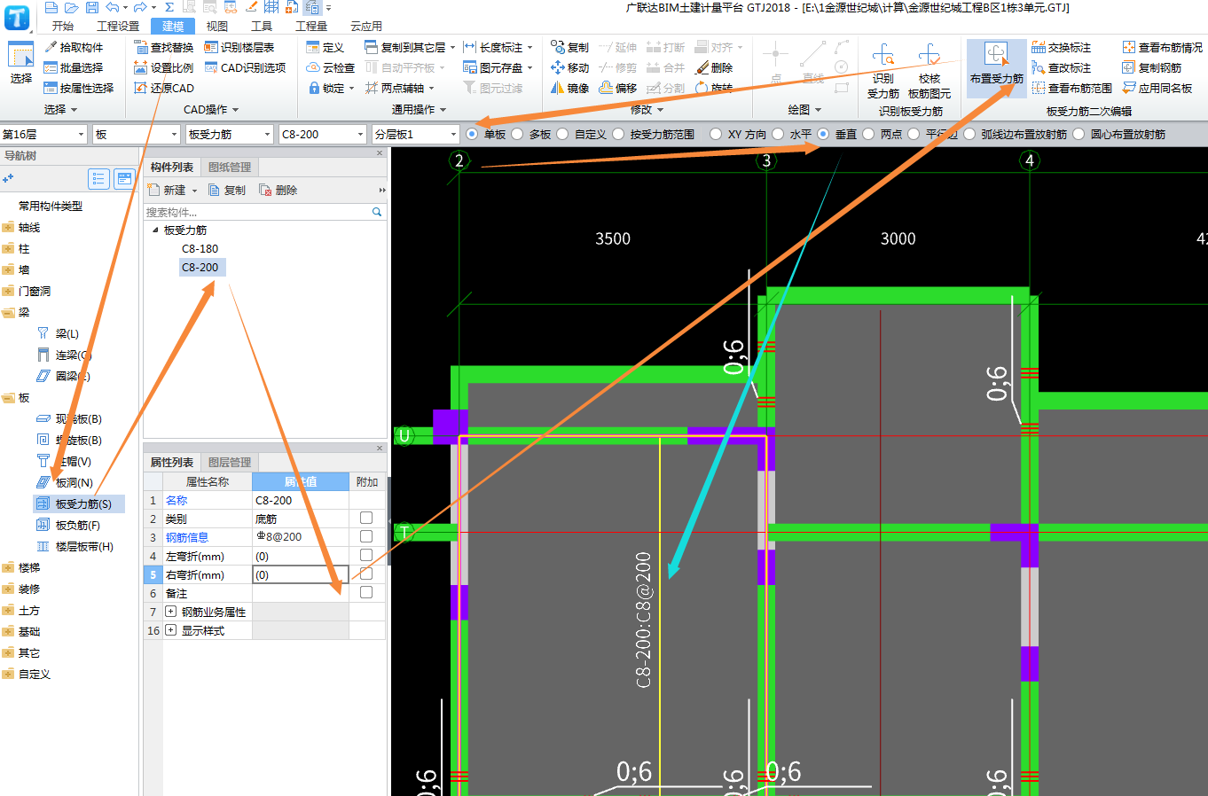Open CAD识别选项 settings
Image resolution: width=1208 pixels, height=796 pixels.
point(245,67)
